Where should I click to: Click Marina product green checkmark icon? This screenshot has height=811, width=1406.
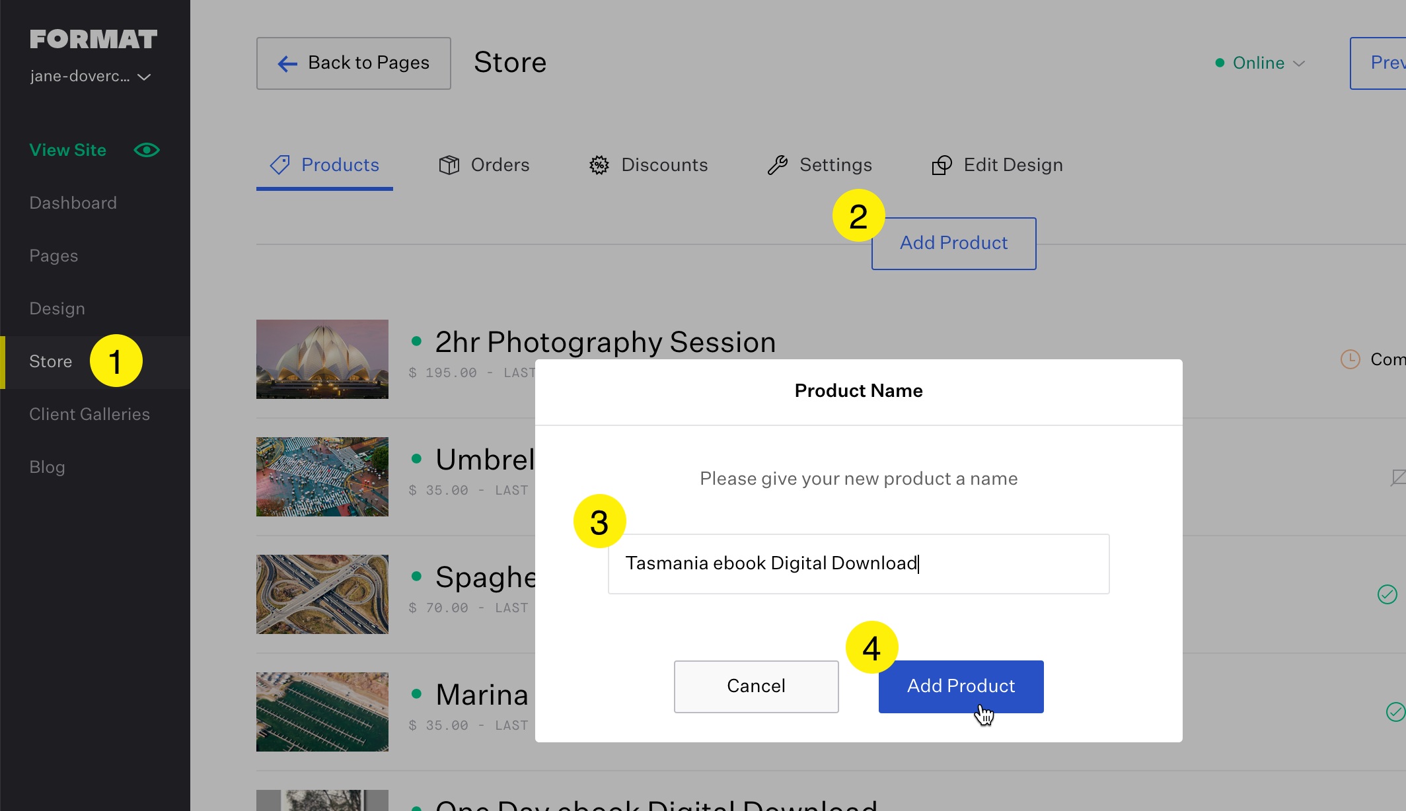(x=1395, y=711)
